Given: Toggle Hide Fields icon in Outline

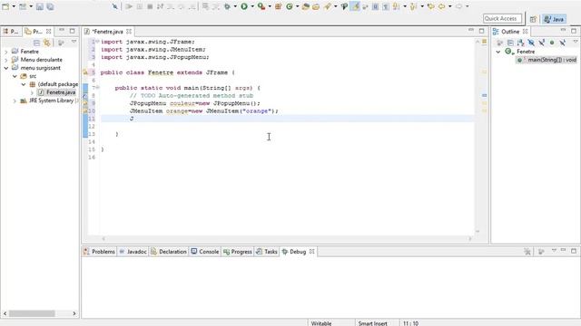Looking at the screenshot, I should pyautogui.click(x=531, y=43).
